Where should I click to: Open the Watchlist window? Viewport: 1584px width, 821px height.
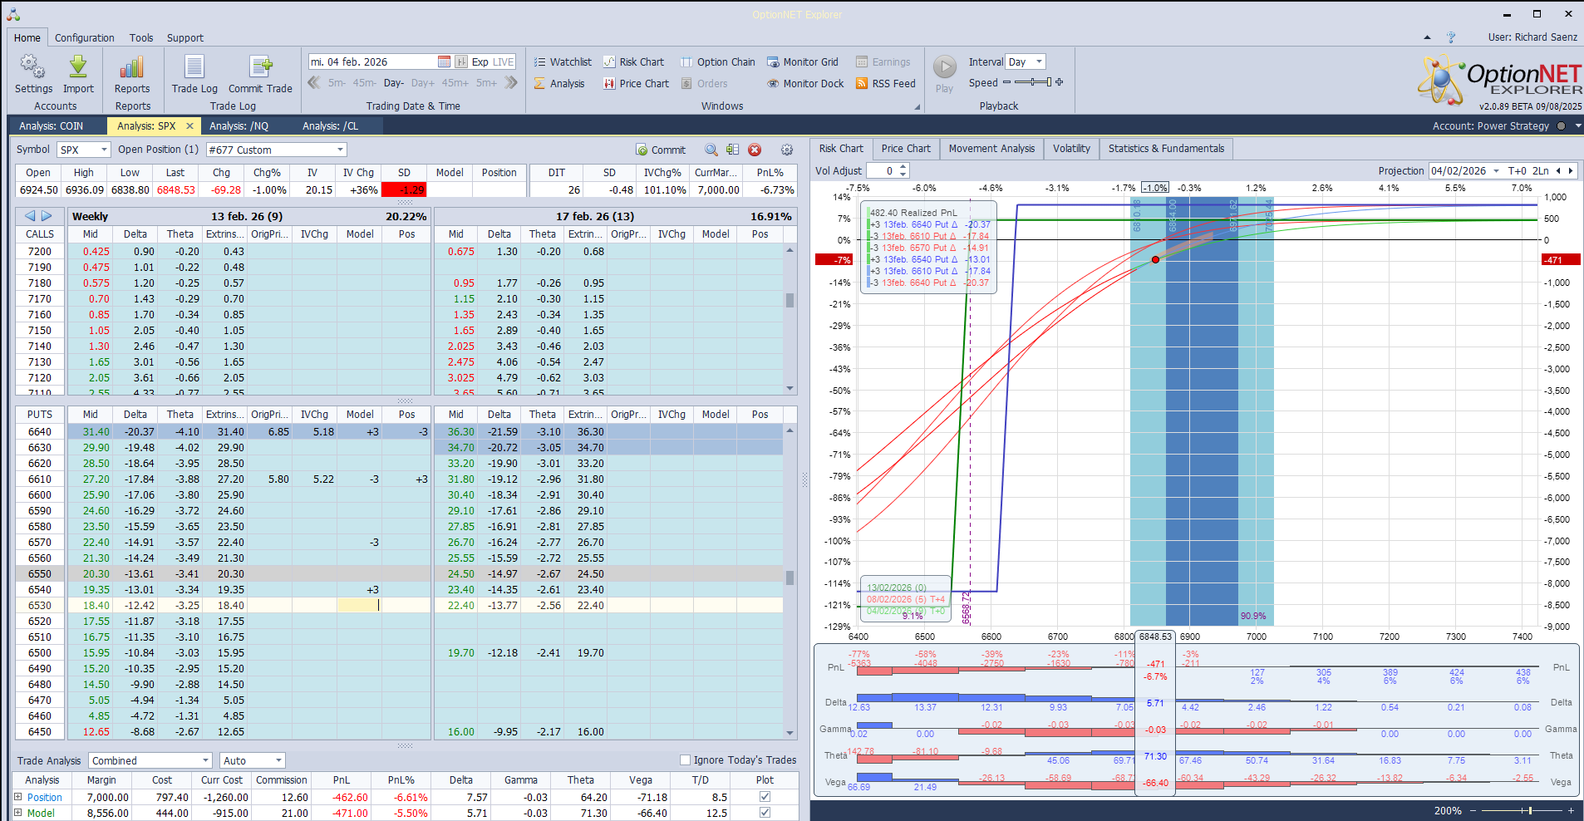click(563, 61)
